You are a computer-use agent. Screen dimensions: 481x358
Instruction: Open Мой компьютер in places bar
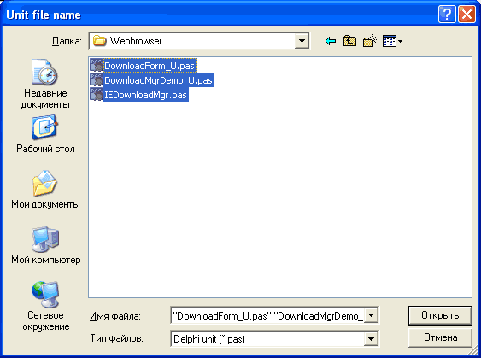[x=45, y=245]
